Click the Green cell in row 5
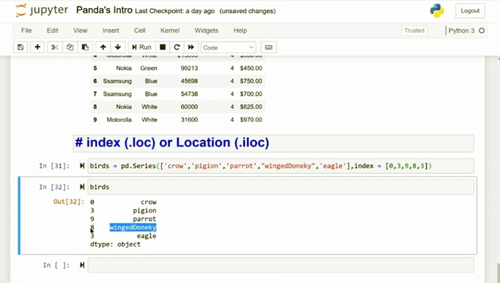 pyautogui.click(x=149, y=68)
